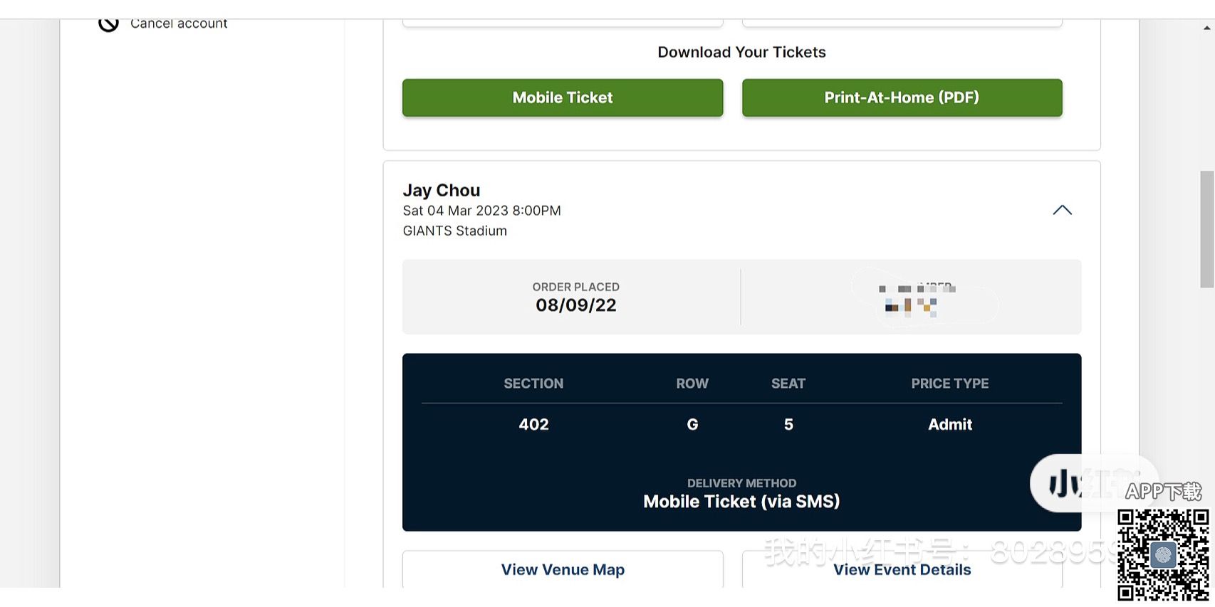1215x607 pixels.
Task: Click the vertical scrollbar thumb
Action: click(1206, 228)
